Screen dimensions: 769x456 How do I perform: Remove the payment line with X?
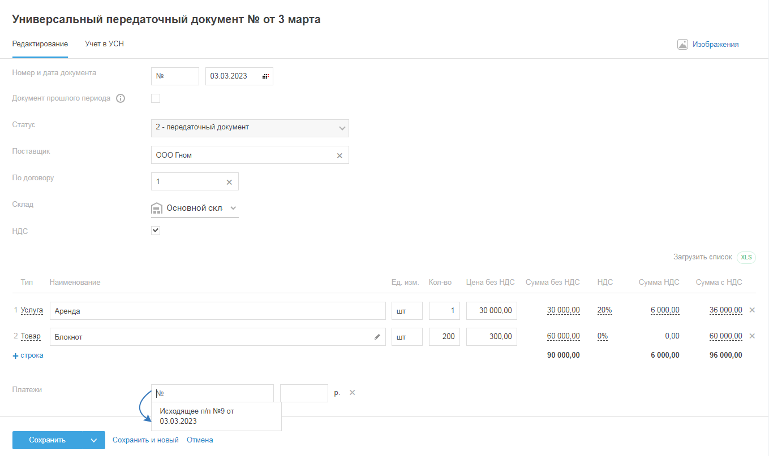352,393
